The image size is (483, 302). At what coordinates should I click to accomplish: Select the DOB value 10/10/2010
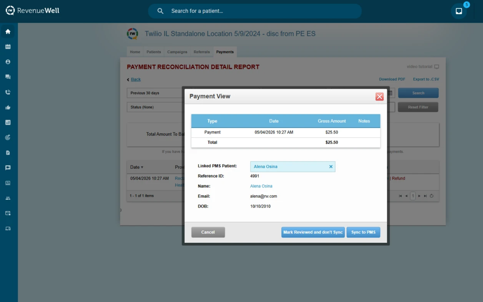[260, 206]
